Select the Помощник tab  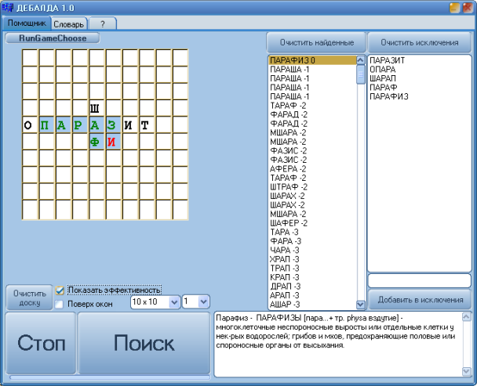27,23
